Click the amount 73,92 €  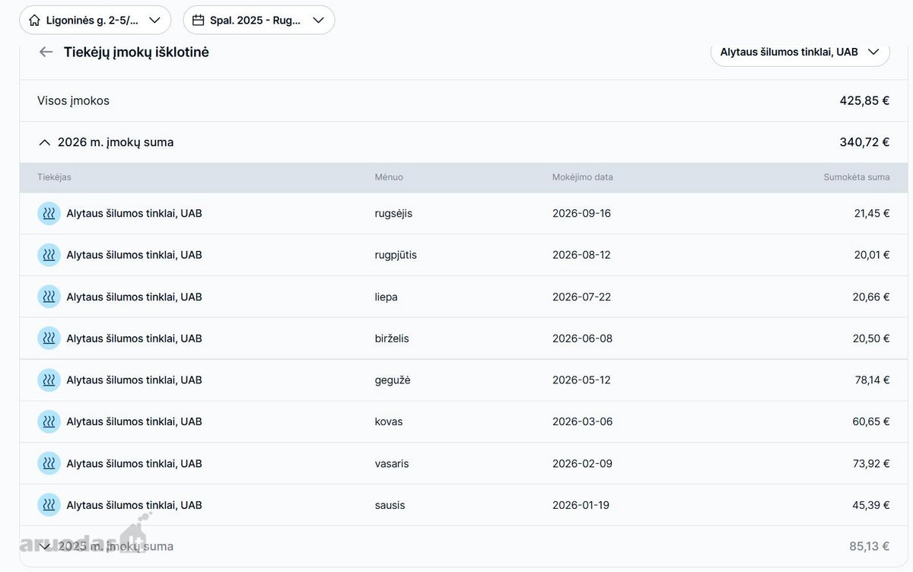[871, 463]
